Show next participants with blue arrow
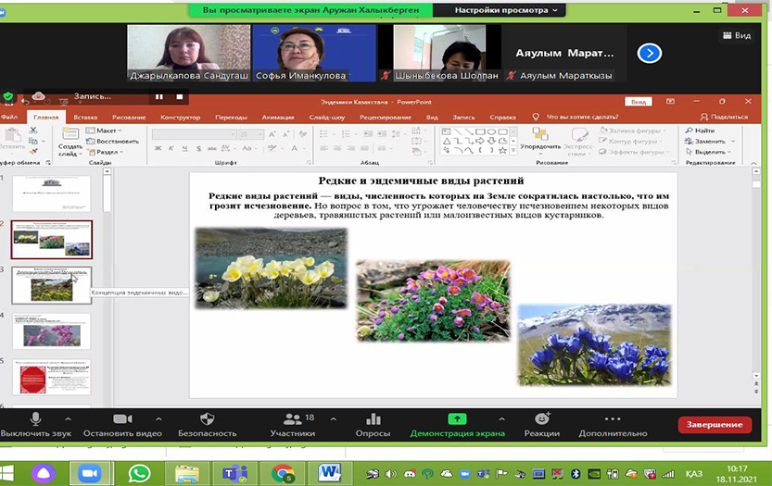This screenshot has height=486, width=772. (x=650, y=54)
